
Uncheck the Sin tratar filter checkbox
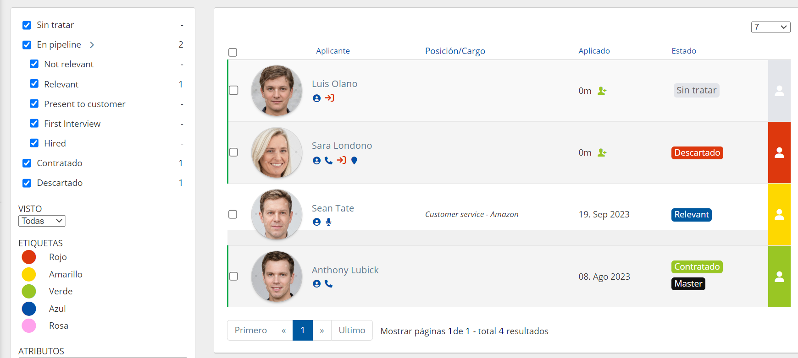point(27,25)
